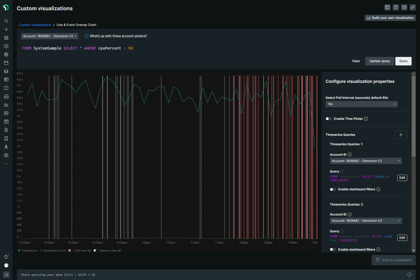Click info icon next to first Account ID
420x280 pixels.
pos(350,155)
